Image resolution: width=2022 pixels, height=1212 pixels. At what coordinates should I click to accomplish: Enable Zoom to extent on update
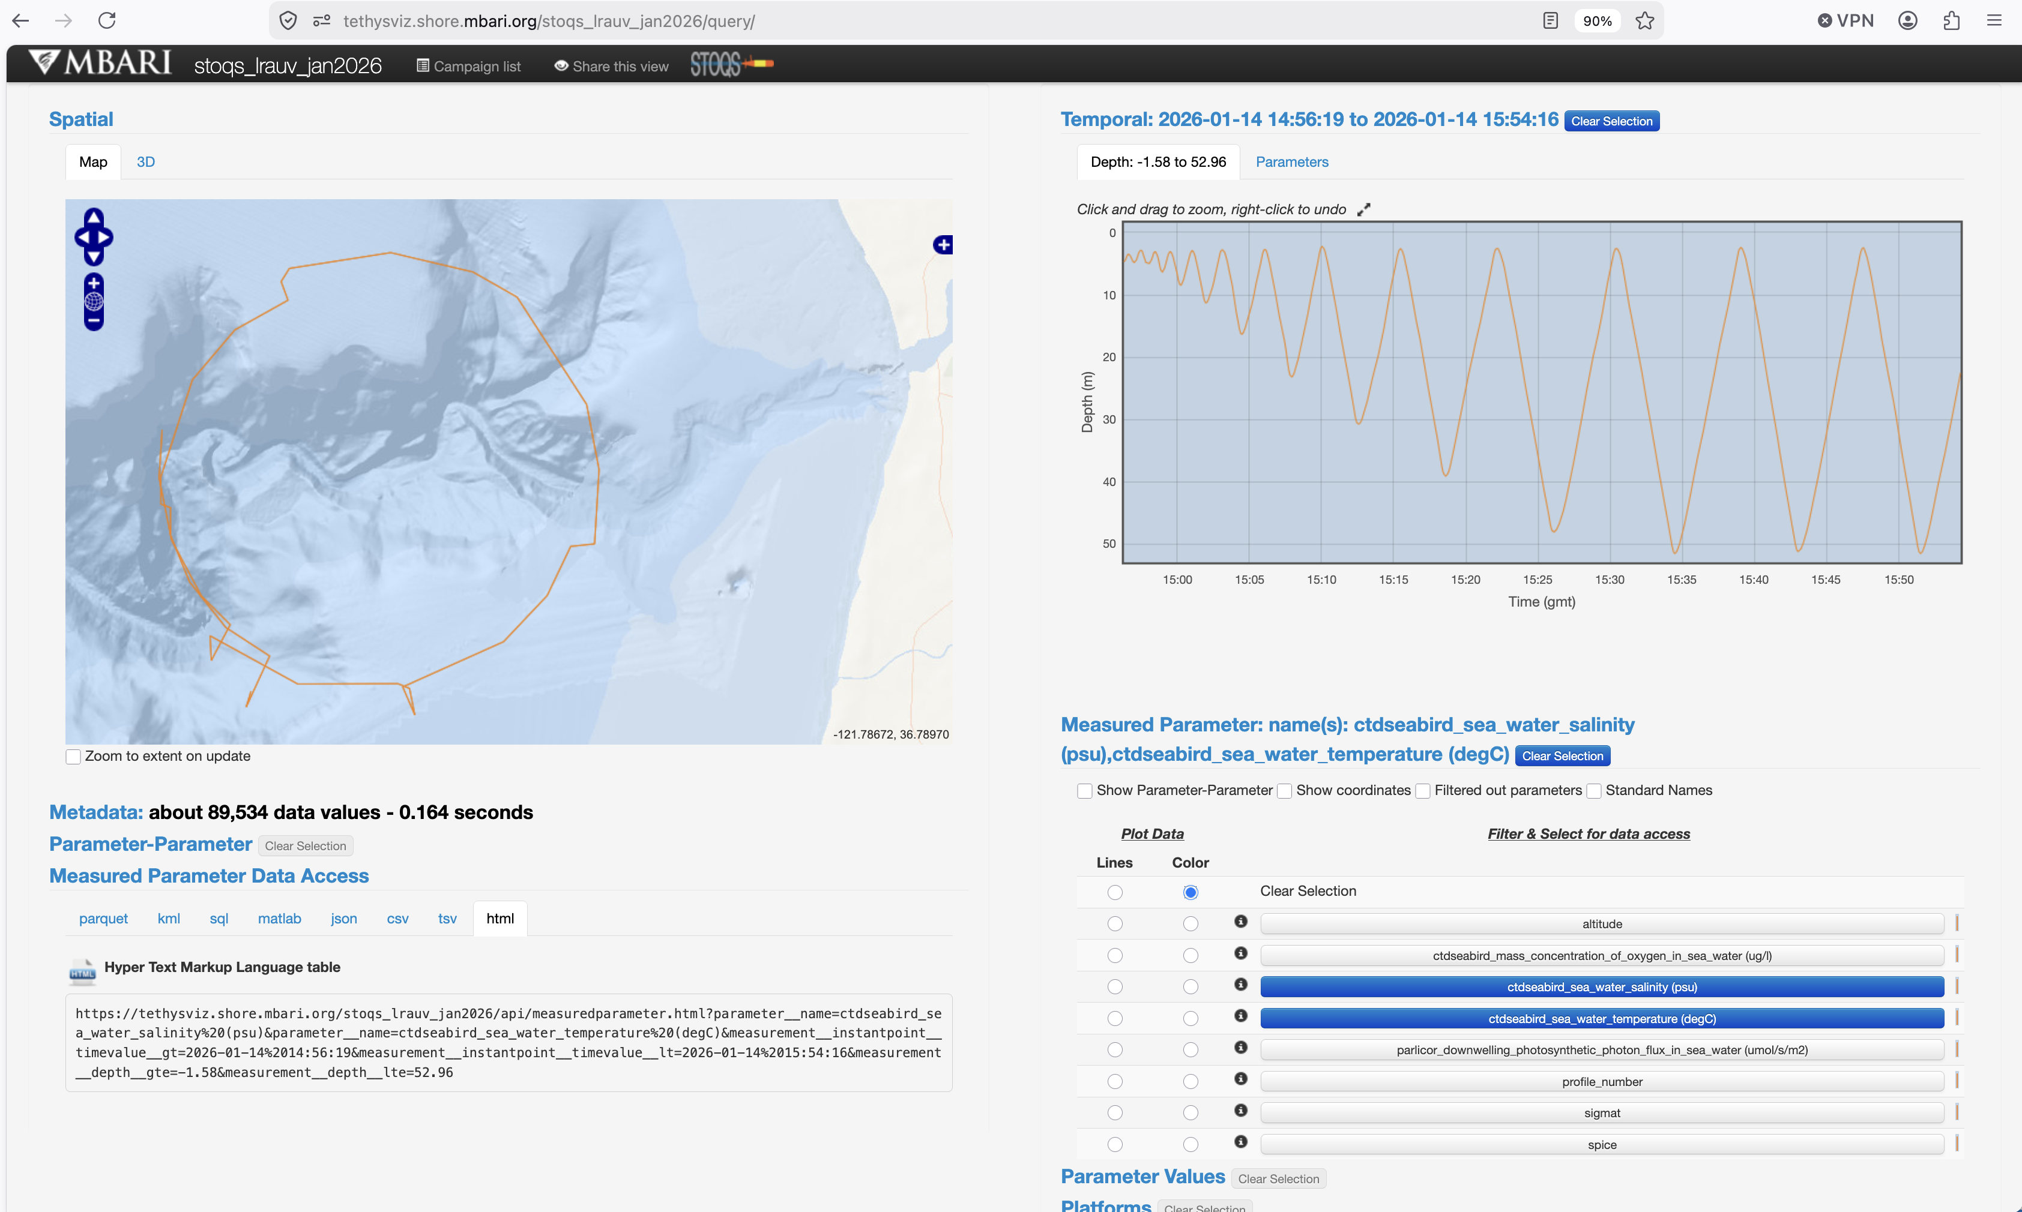[x=73, y=757]
